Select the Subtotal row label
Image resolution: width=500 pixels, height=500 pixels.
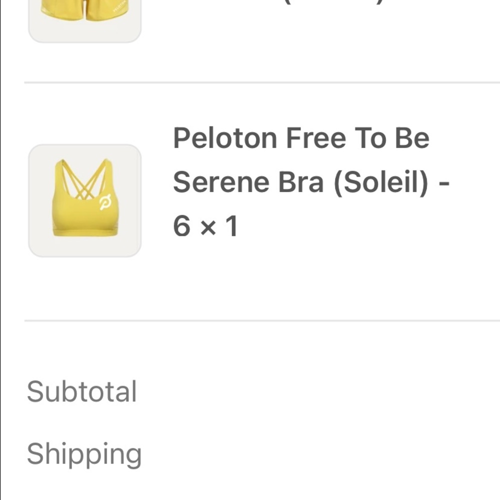click(82, 391)
